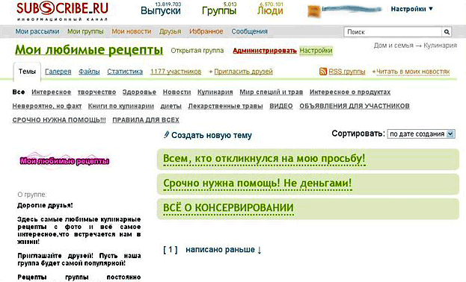
Task: Click the Subscribe.ru logo
Action: (x=62, y=11)
